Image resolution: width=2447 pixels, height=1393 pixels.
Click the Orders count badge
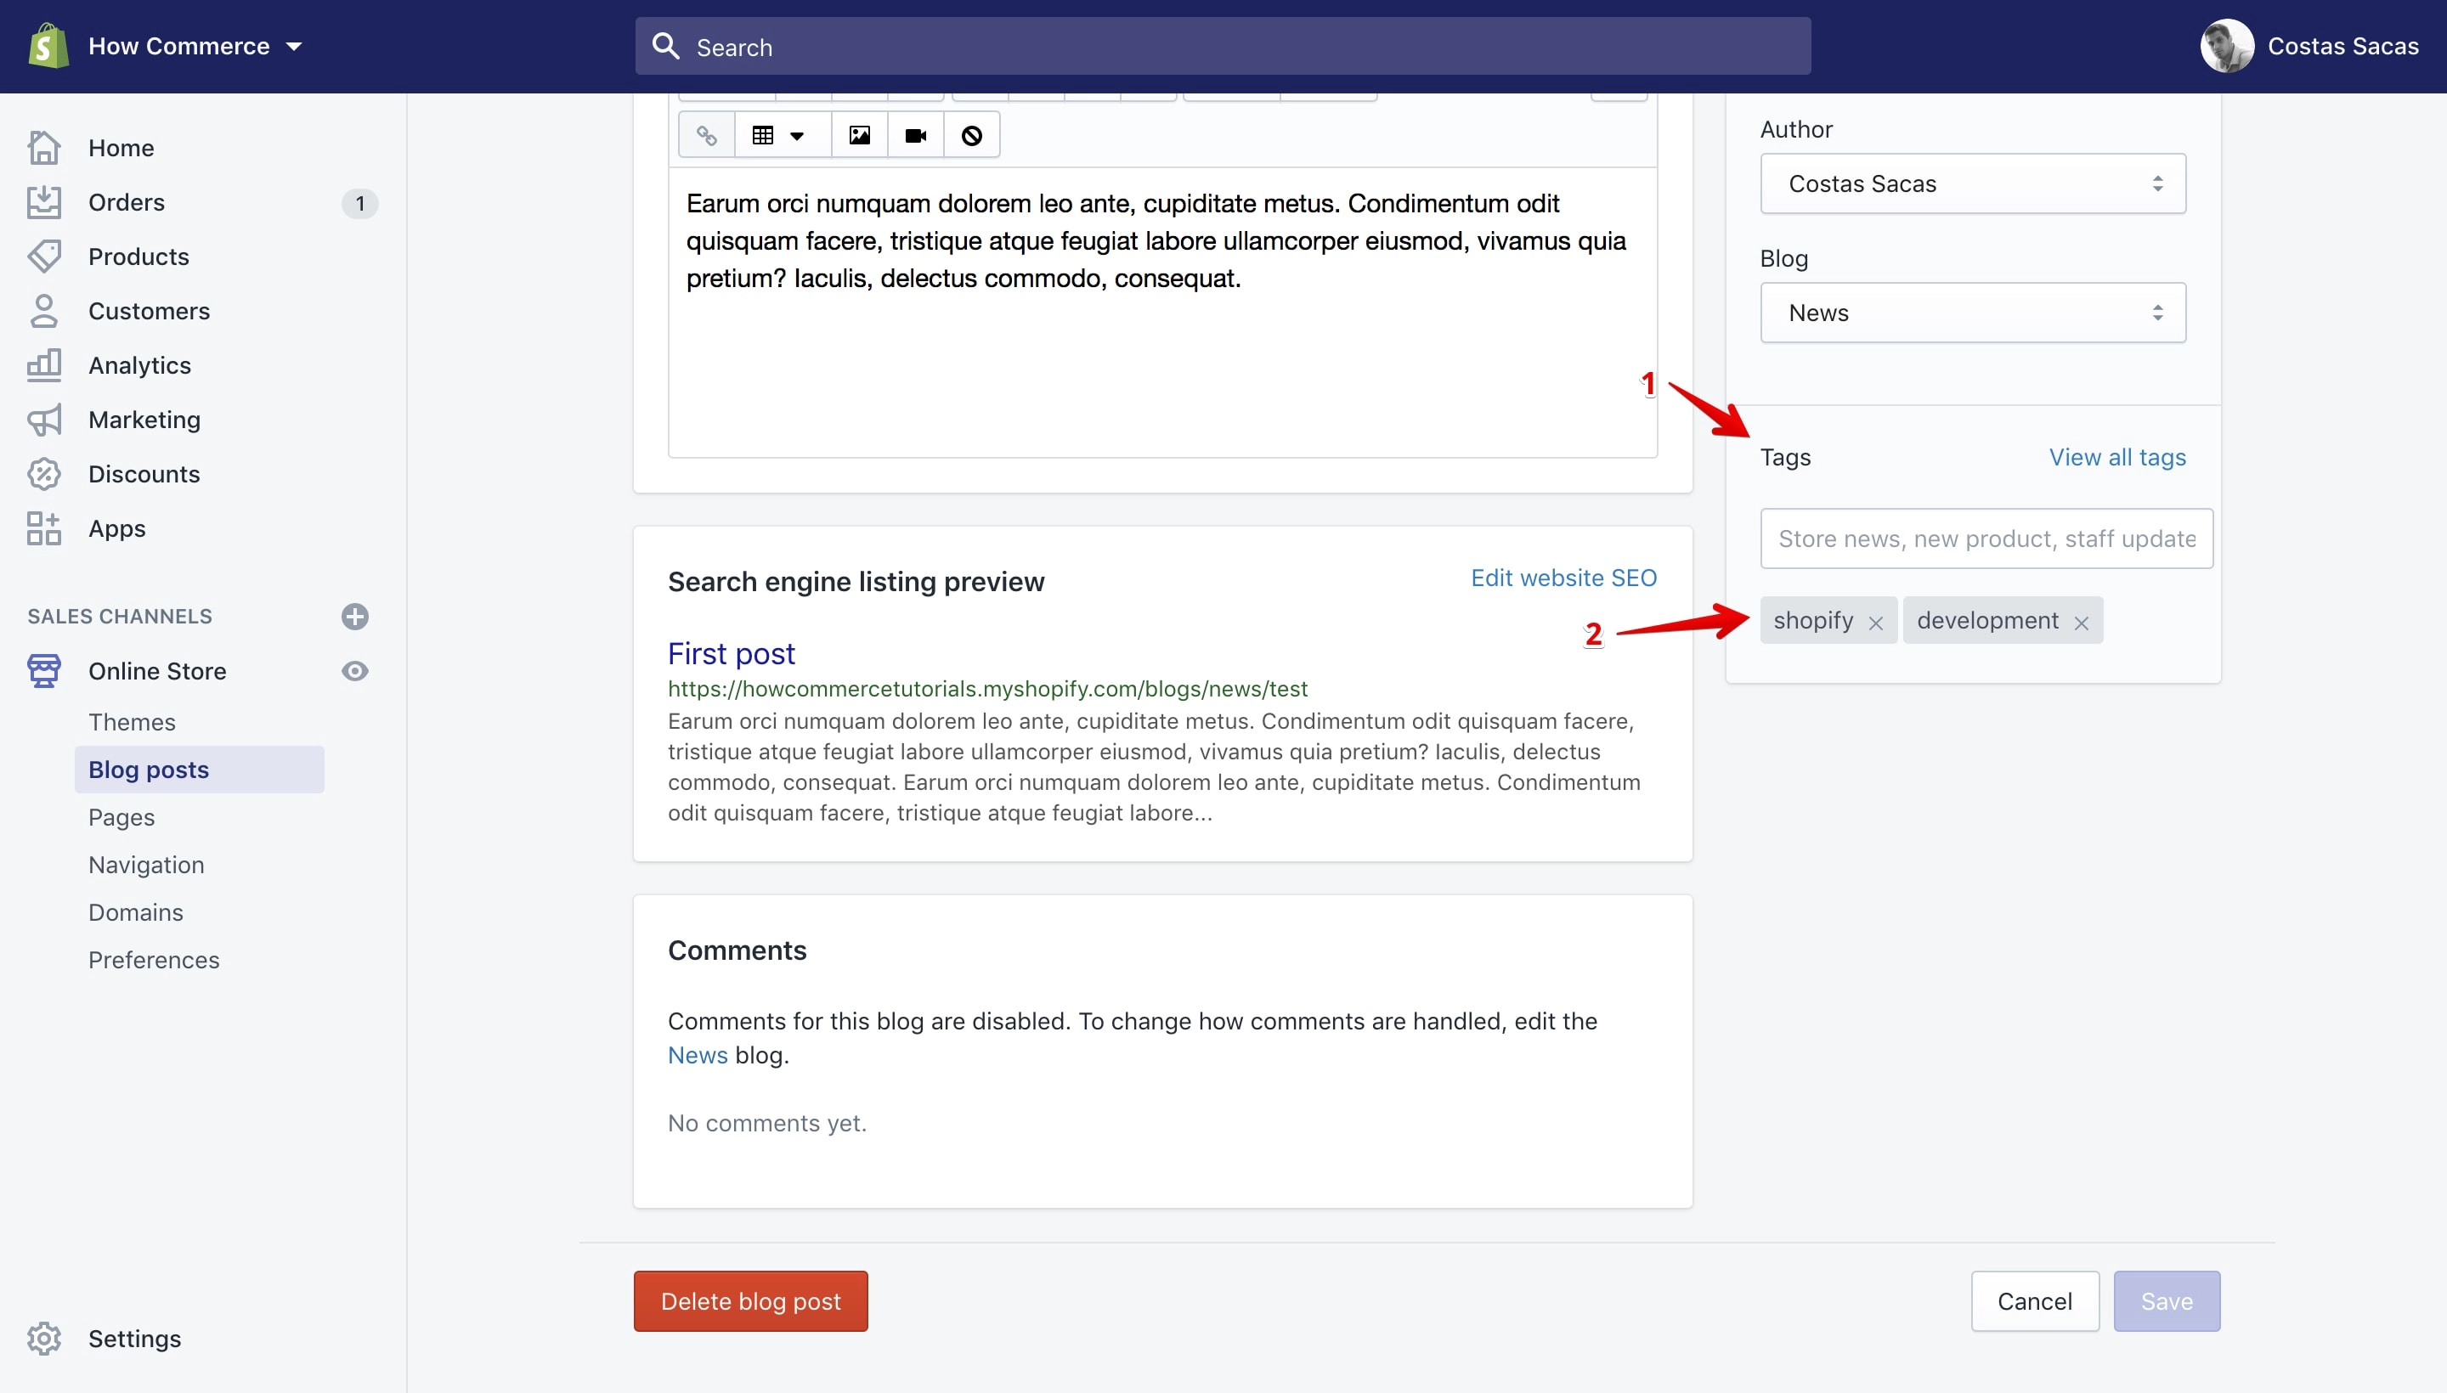point(359,203)
